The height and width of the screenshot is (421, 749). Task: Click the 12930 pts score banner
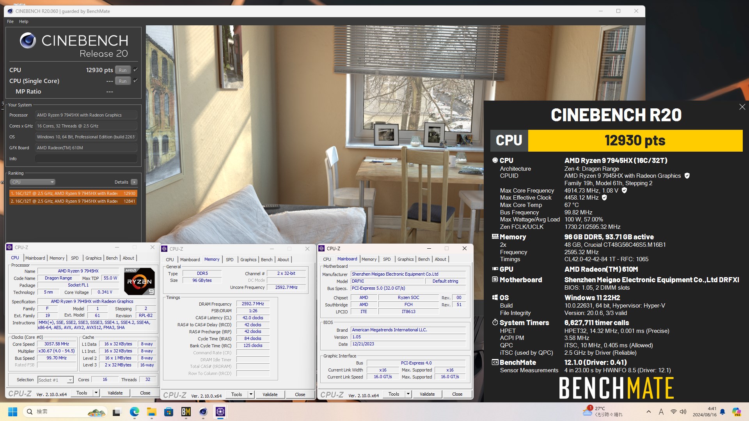click(x=635, y=141)
